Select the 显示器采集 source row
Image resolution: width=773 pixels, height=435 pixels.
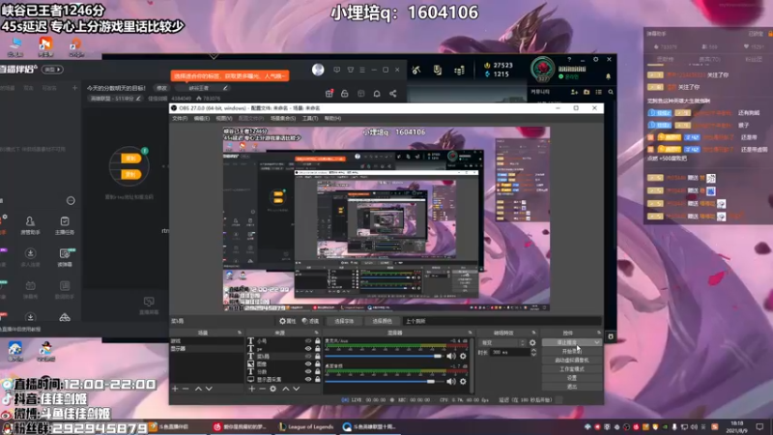(283, 379)
